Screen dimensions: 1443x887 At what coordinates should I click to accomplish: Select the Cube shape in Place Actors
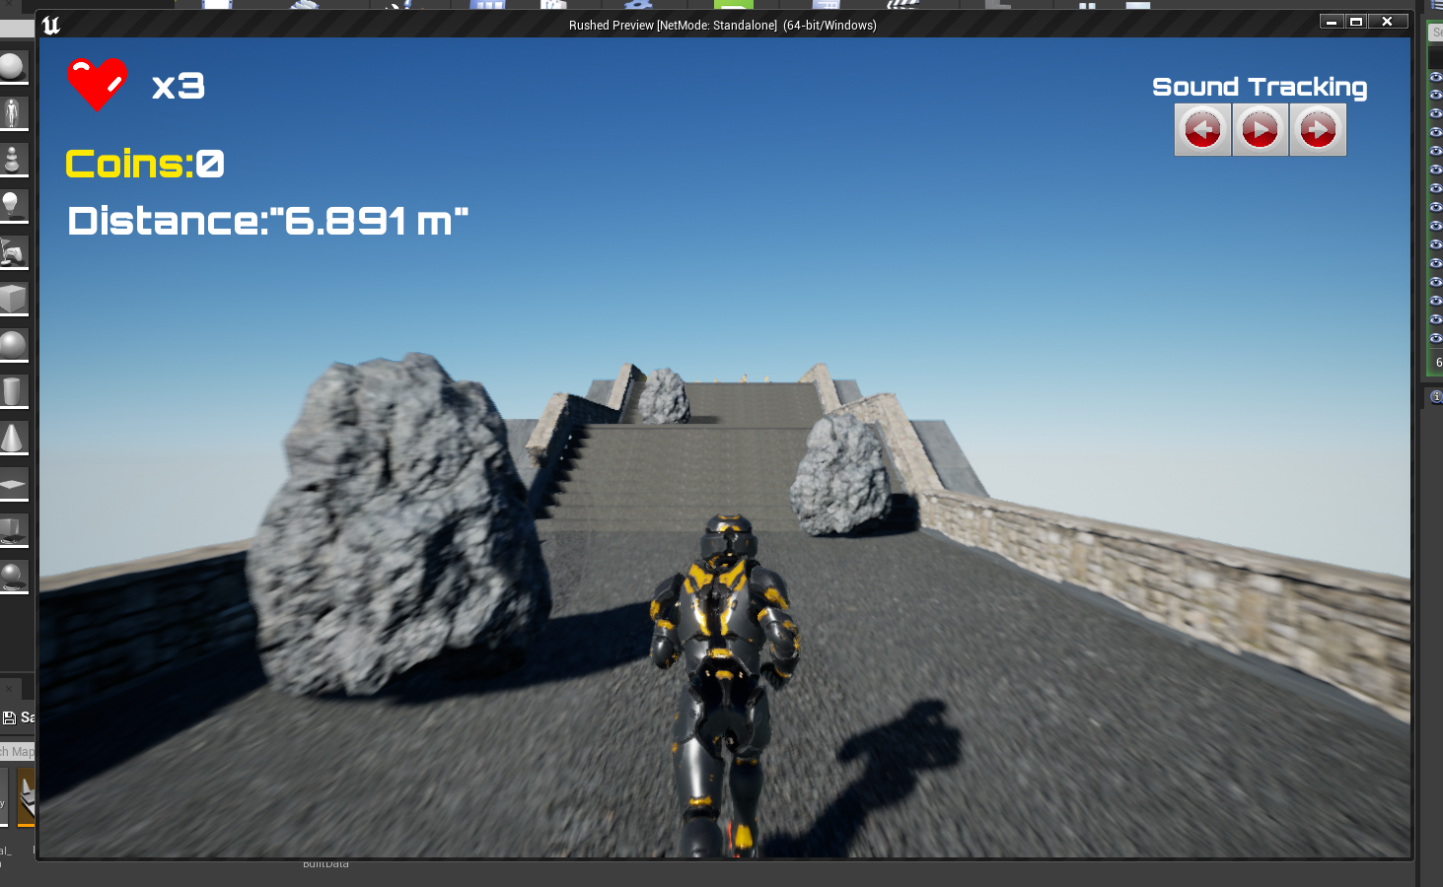(12, 299)
